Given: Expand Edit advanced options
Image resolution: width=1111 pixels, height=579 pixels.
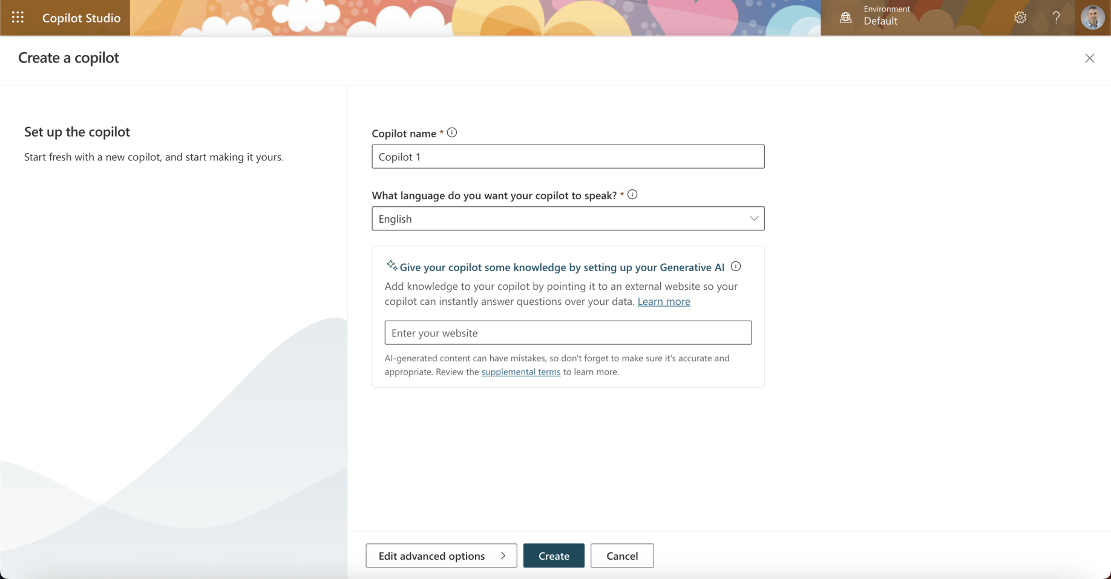Looking at the screenshot, I should coord(442,555).
